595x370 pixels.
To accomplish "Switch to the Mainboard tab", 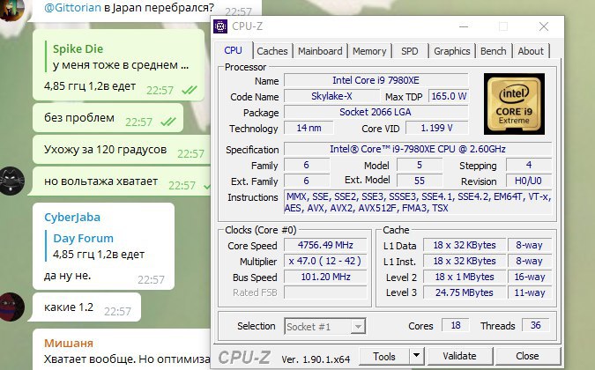I will click(x=320, y=51).
